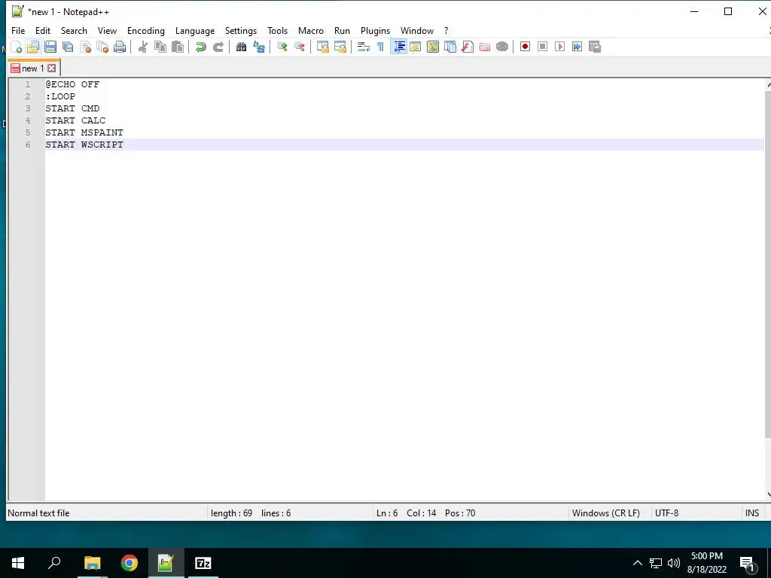Open the Edit menu
The height and width of the screenshot is (578, 771).
[43, 30]
